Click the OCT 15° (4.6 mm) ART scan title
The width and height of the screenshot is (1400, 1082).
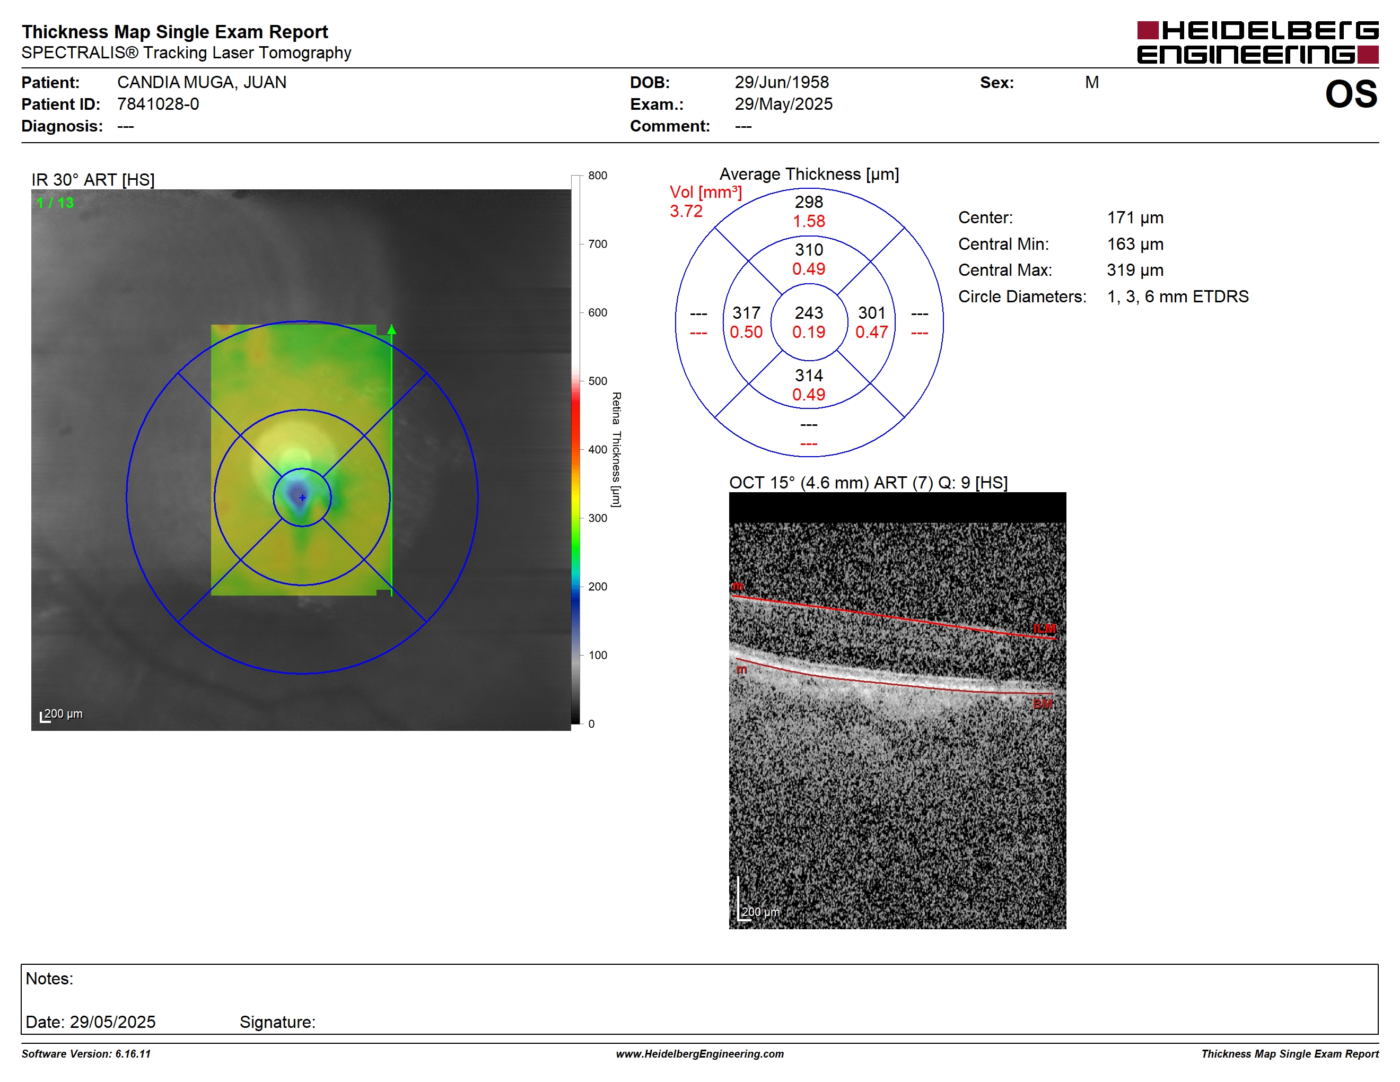[868, 483]
